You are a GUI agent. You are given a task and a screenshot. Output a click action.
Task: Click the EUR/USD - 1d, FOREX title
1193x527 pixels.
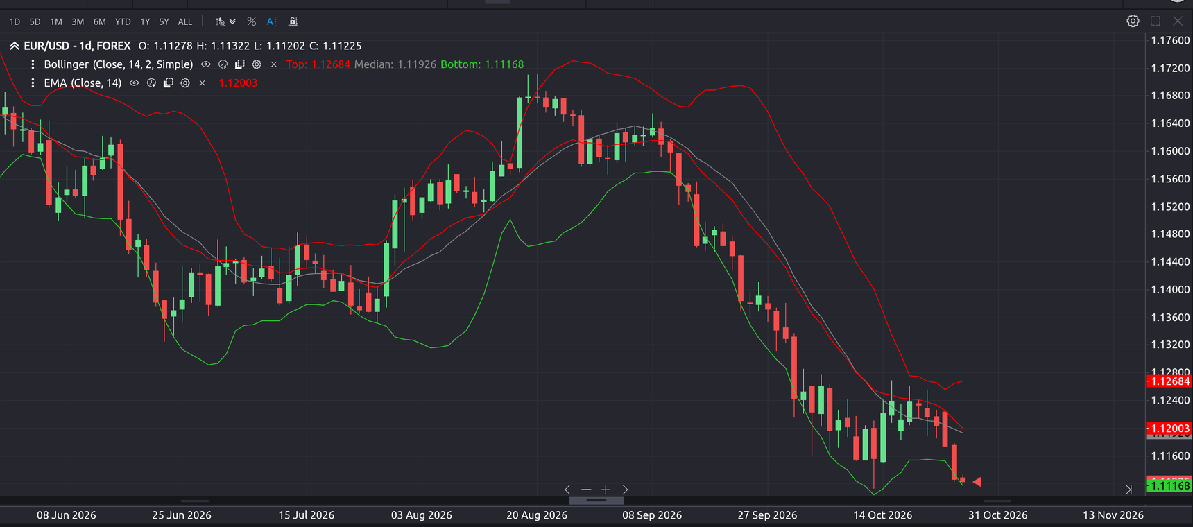(77, 46)
